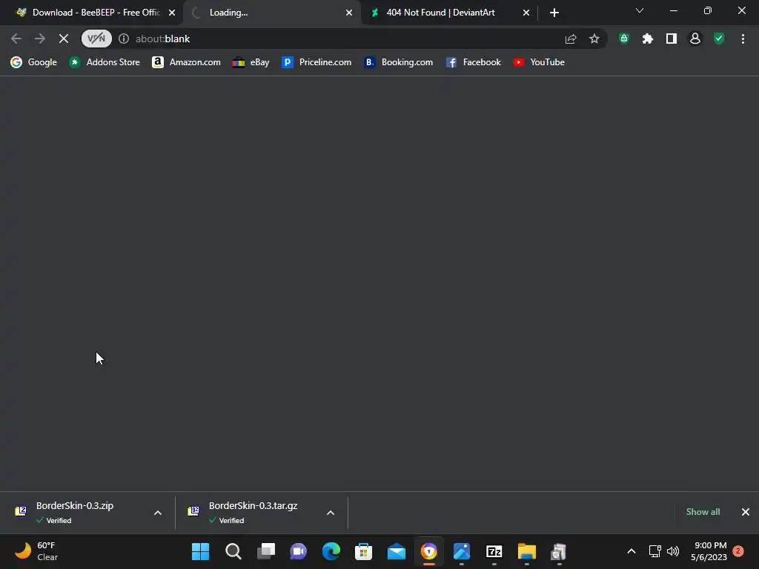This screenshot has height=569, width=759.
Task: Open network settings tray icon
Action: [x=655, y=551]
